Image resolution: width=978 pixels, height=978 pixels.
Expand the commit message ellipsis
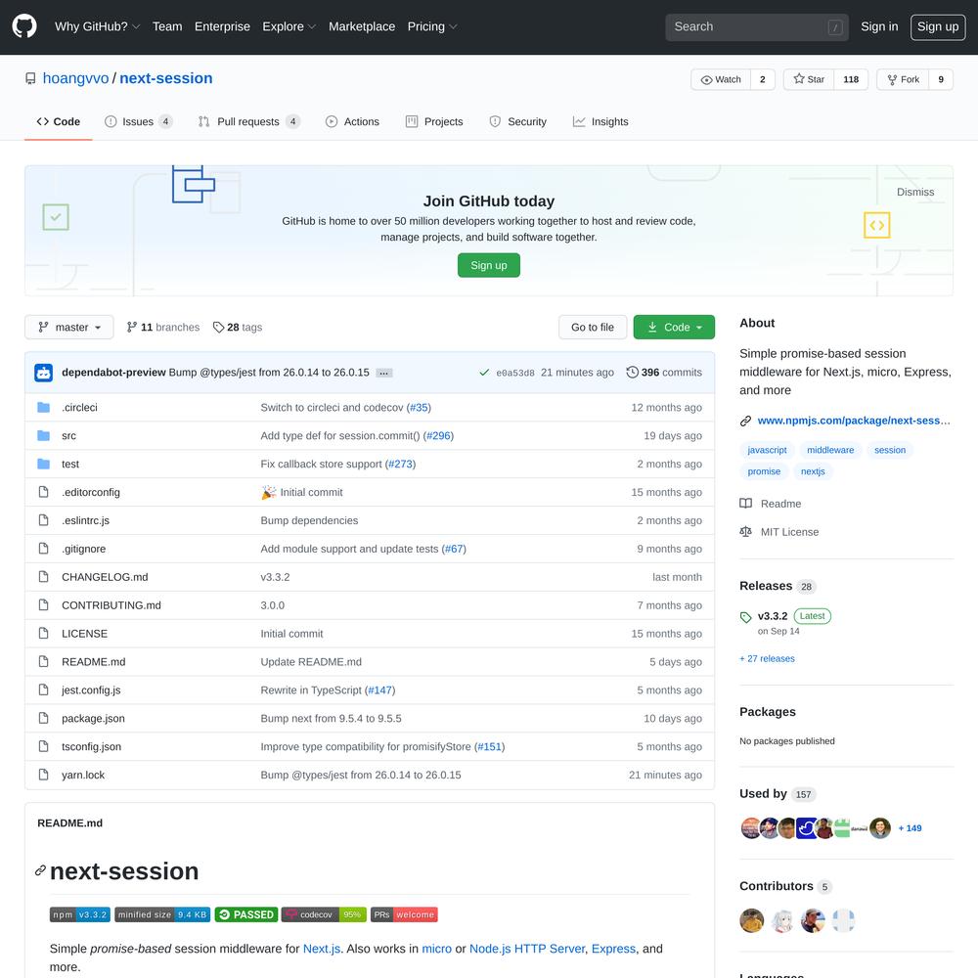click(x=384, y=373)
